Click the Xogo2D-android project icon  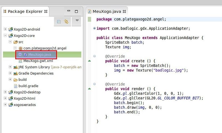coord(11,29)
